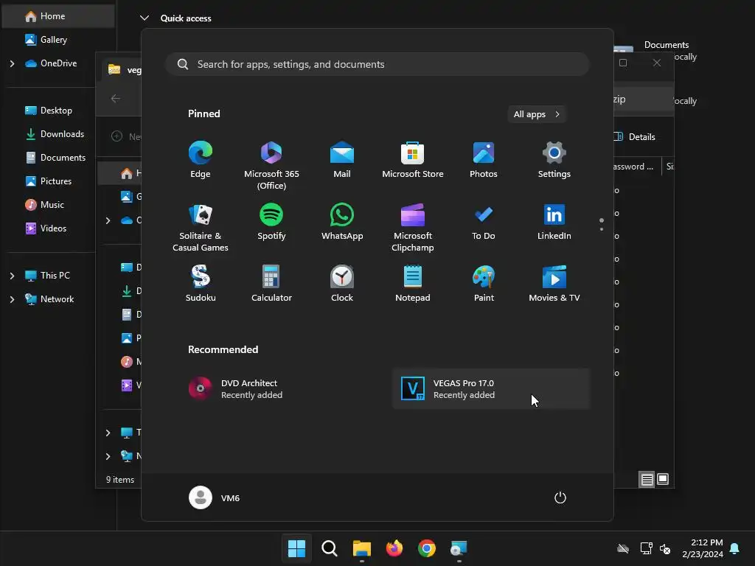Focus the Start menu search box
The width and height of the screenshot is (755, 566).
pos(377,64)
